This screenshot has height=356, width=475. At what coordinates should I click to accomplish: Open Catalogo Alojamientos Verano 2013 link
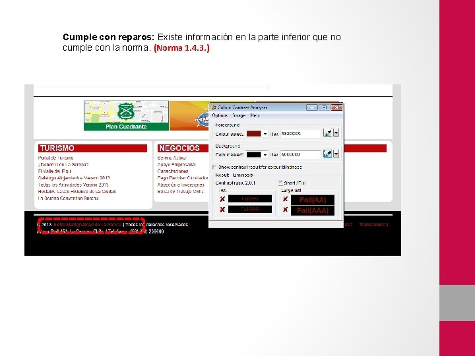[x=74, y=178]
